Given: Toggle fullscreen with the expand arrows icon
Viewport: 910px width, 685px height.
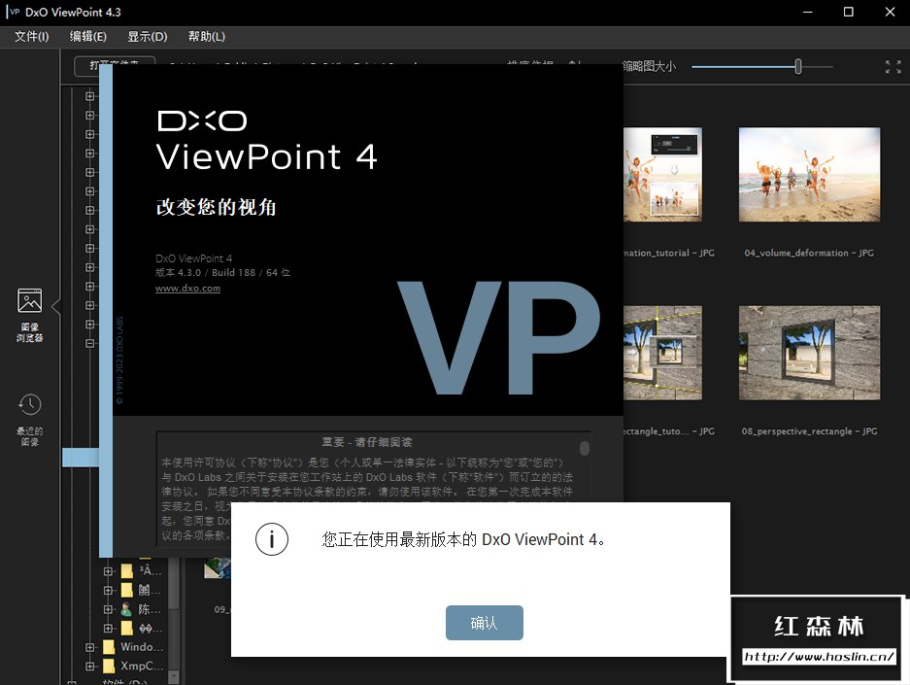Looking at the screenshot, I should 893,67.
